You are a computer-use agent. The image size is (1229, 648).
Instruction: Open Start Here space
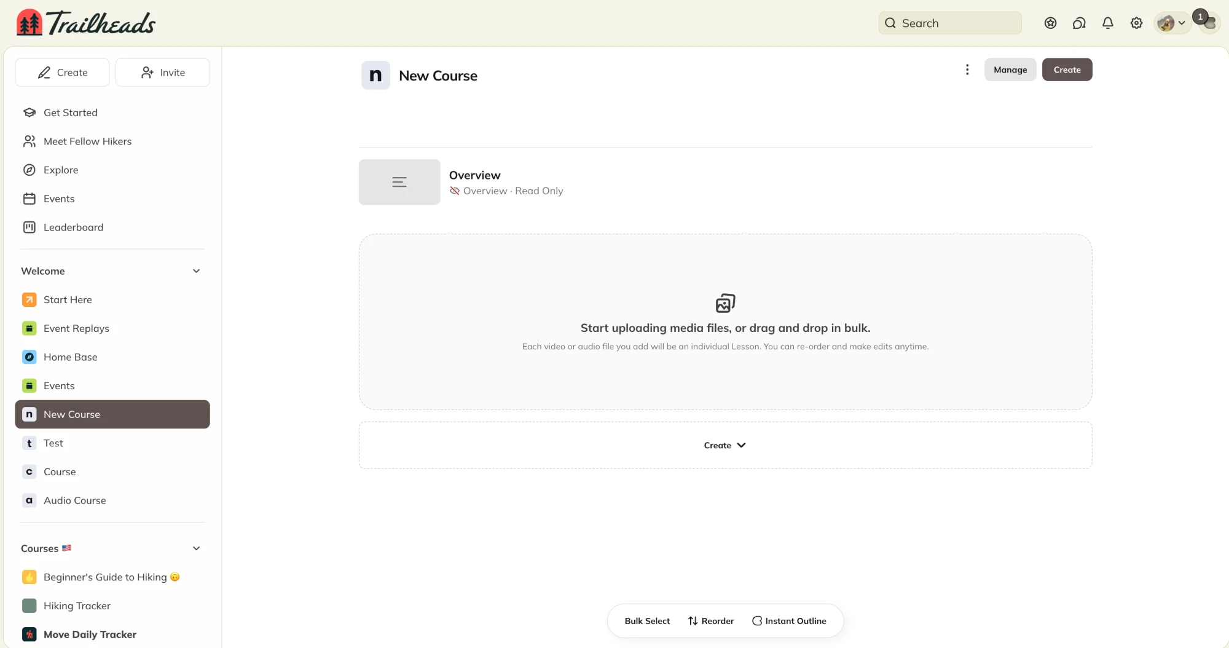point(112,300)
